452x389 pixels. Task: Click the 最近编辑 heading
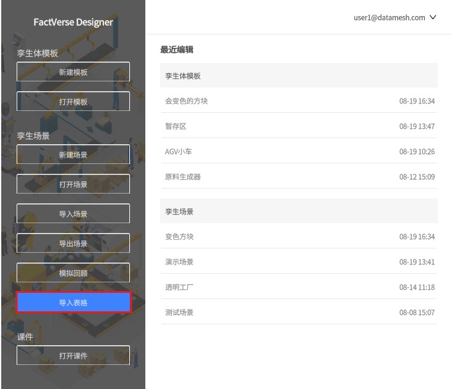pyautogui.click(x=177, y=50)
